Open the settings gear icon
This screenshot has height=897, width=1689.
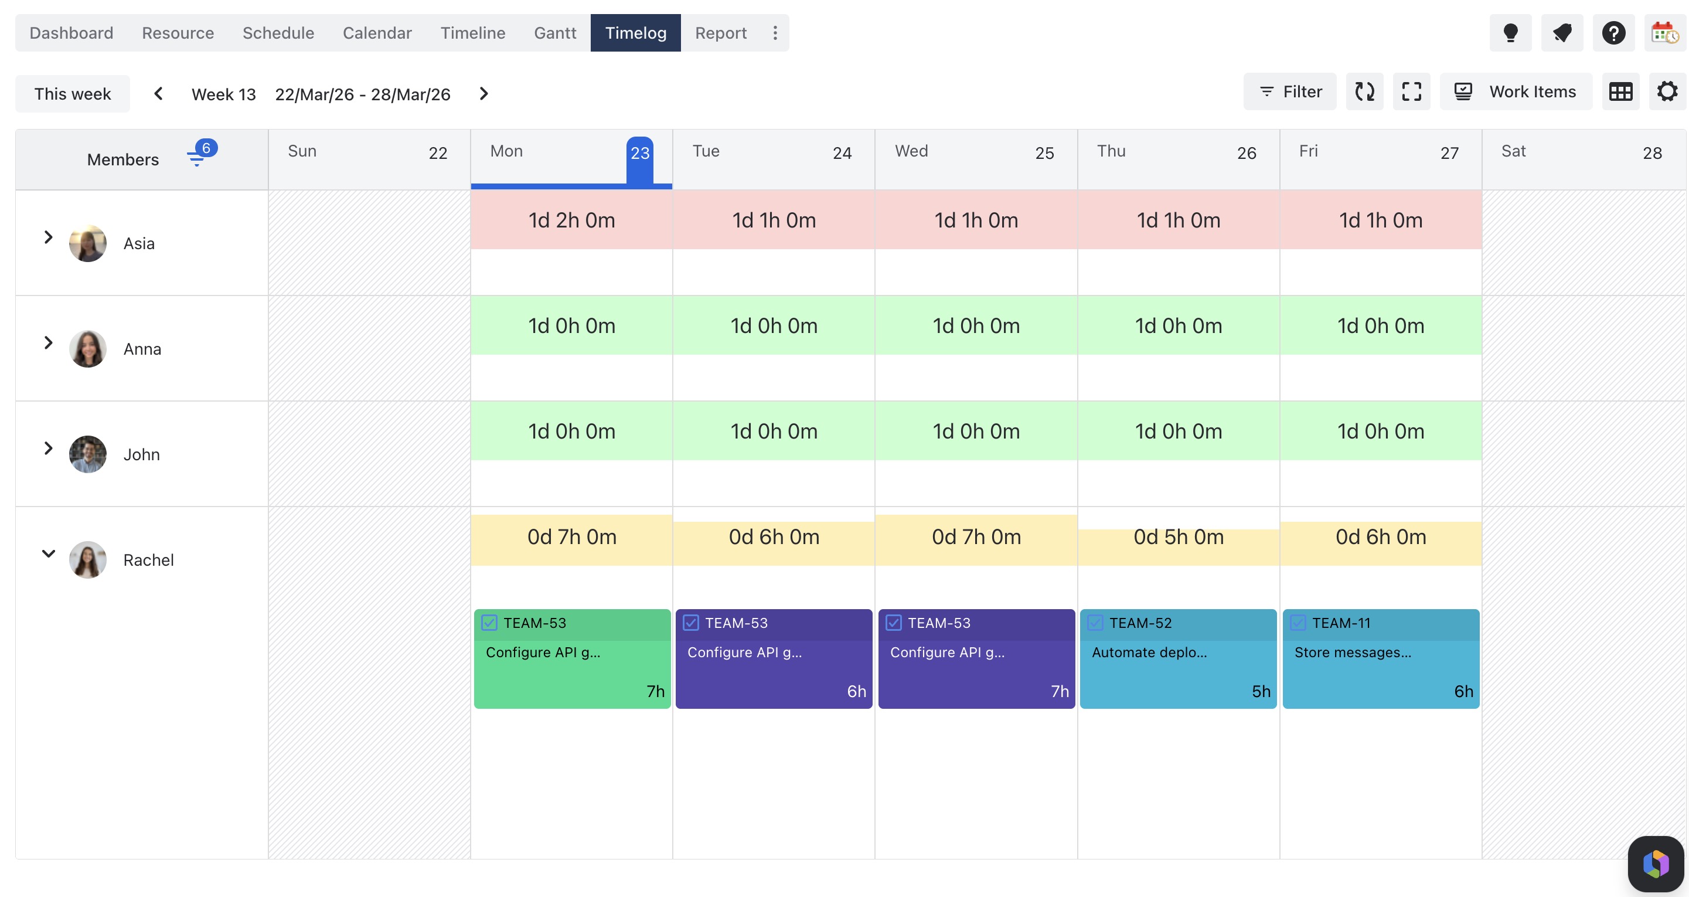click(1667, 92)
